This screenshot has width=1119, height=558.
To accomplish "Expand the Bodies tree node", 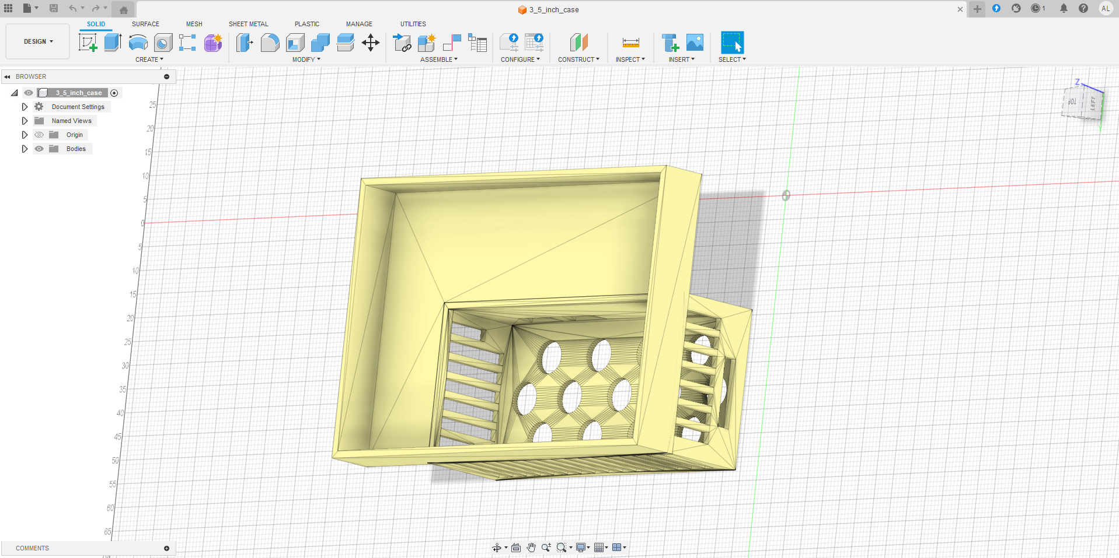I will [x=25, y=149].
